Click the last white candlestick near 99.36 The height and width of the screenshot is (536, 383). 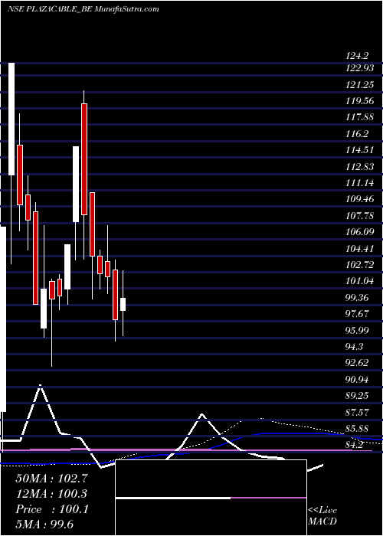(123, 304)
